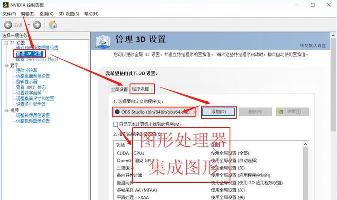Select 旋转显示器 tree item
Screen dimensions: 337x200
click(26, 82)
